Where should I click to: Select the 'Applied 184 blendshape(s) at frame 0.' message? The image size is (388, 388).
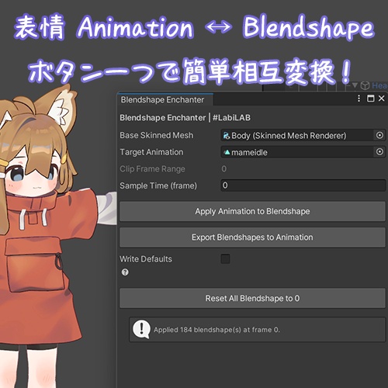coord(217,330)
